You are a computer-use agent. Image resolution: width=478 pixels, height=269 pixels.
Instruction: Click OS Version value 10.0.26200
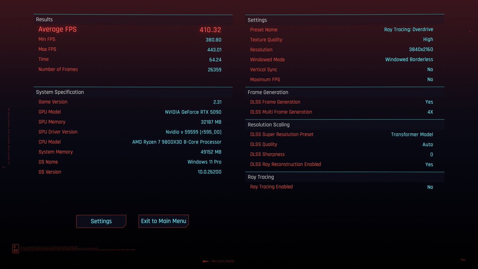(x=210, y=172)
